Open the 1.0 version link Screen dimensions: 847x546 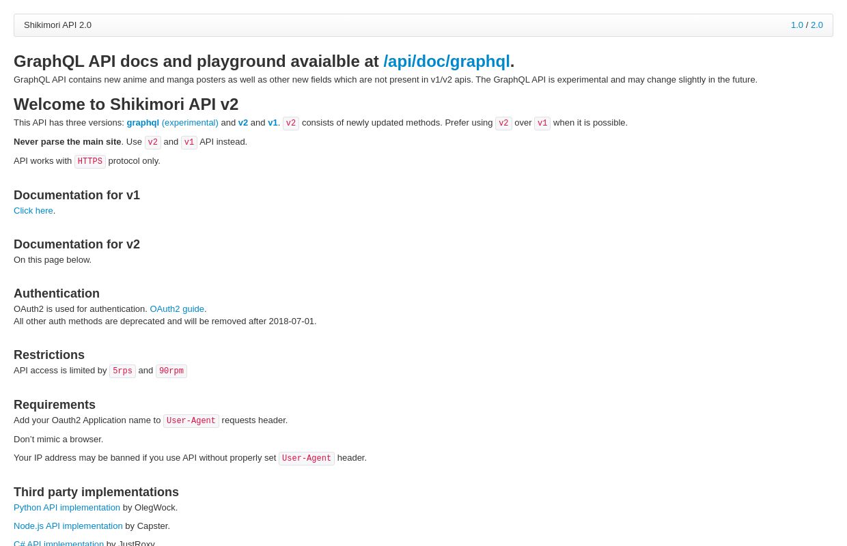[796, 25]
